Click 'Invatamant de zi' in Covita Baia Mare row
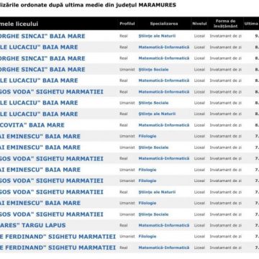 point(226,125)
